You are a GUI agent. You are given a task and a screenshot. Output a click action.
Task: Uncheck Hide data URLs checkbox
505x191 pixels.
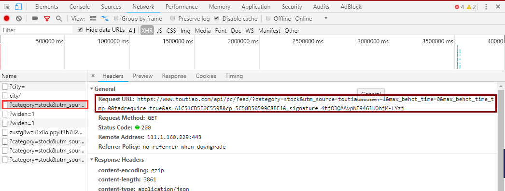coord(80,29)
